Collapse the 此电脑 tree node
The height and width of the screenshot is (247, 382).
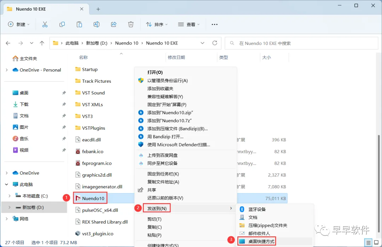point(7,184)
